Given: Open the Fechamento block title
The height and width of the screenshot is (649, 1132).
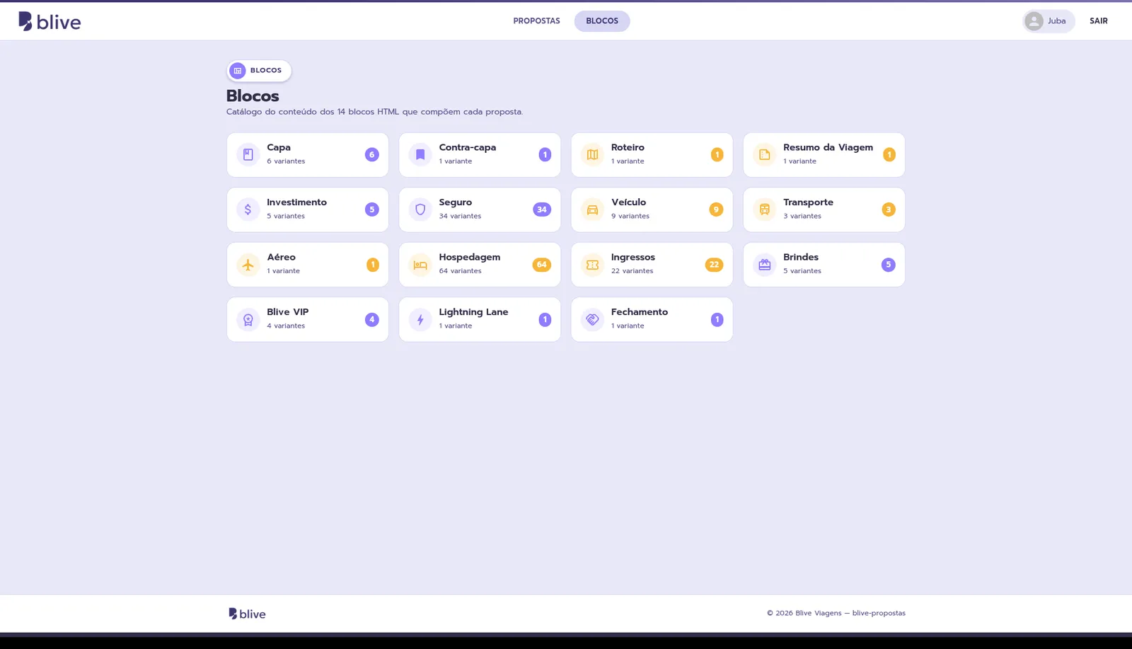Looking at the screenshot, I should pos(640,312).
